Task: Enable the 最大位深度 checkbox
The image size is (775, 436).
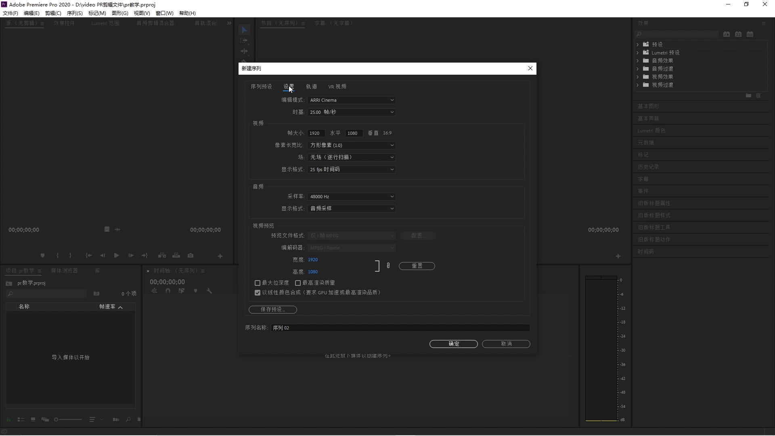Action: (x=258, y=283)
